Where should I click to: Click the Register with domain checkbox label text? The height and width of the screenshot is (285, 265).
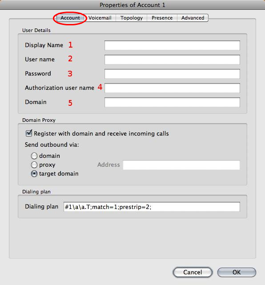[x=101, y=133]
